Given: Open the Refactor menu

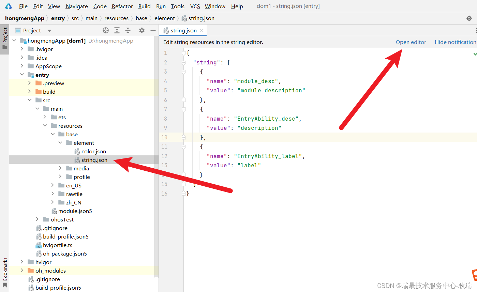Looking at the screenshot, I should (x=122, y=6).
